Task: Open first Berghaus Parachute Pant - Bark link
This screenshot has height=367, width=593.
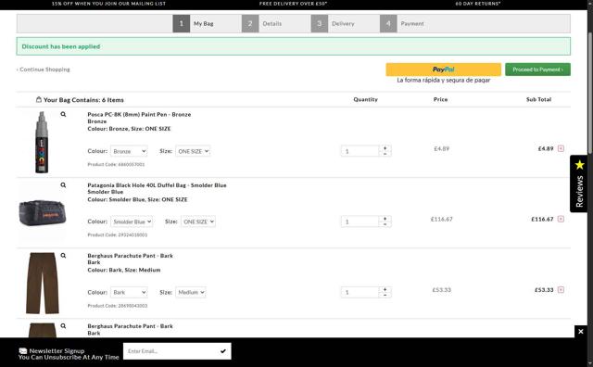Action: pos(130,256)
